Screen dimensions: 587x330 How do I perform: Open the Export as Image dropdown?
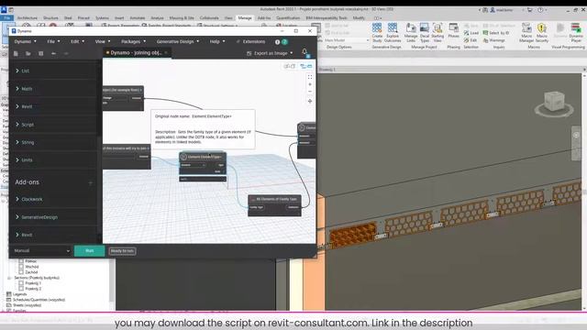270,53
